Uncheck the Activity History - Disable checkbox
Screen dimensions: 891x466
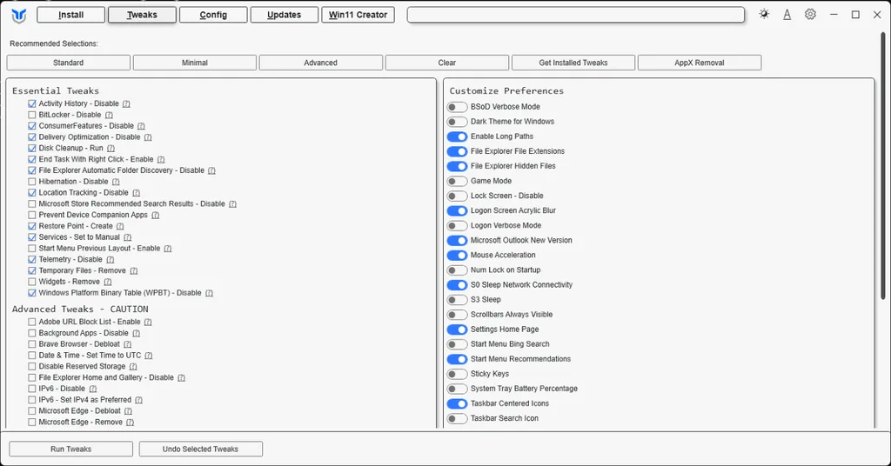pyautogui.click(x=32, y=103)
